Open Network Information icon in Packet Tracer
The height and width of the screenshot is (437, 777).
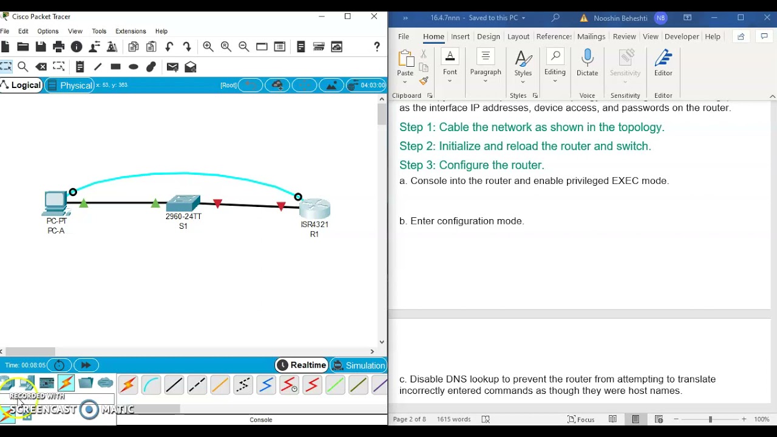[76, 47]
